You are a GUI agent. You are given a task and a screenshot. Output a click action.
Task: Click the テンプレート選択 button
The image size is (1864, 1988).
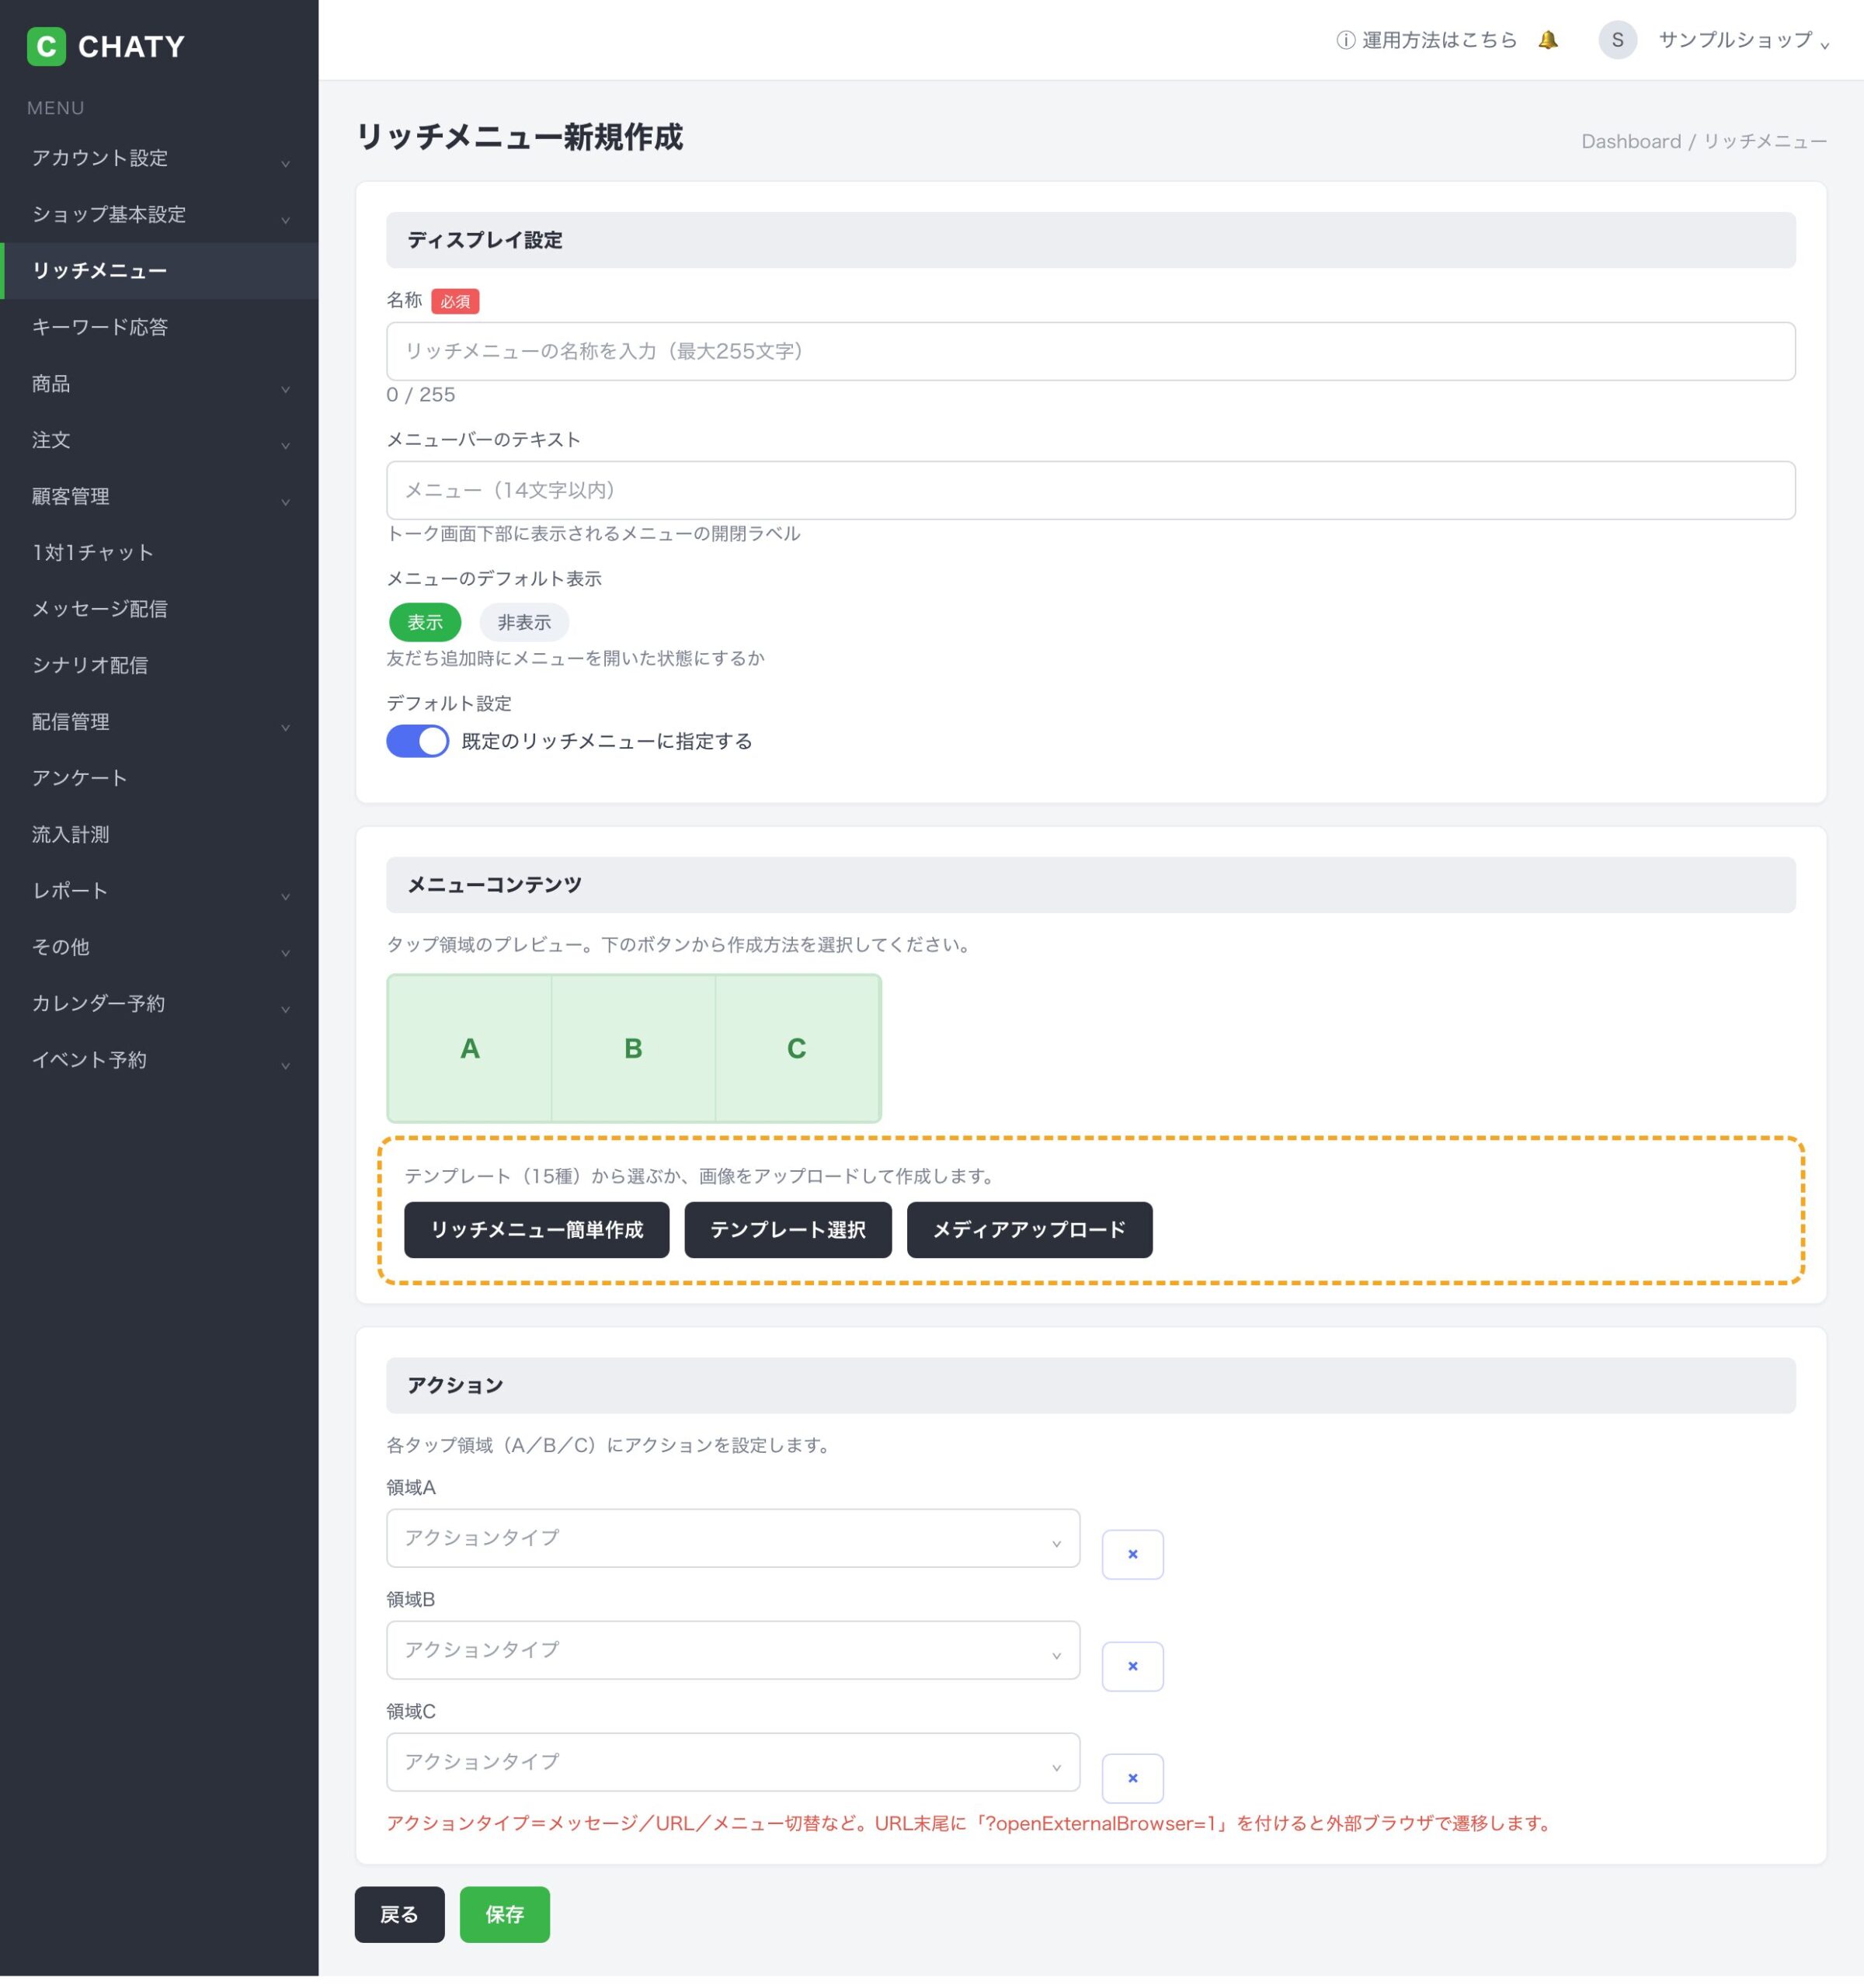(x=788, y=1230)
